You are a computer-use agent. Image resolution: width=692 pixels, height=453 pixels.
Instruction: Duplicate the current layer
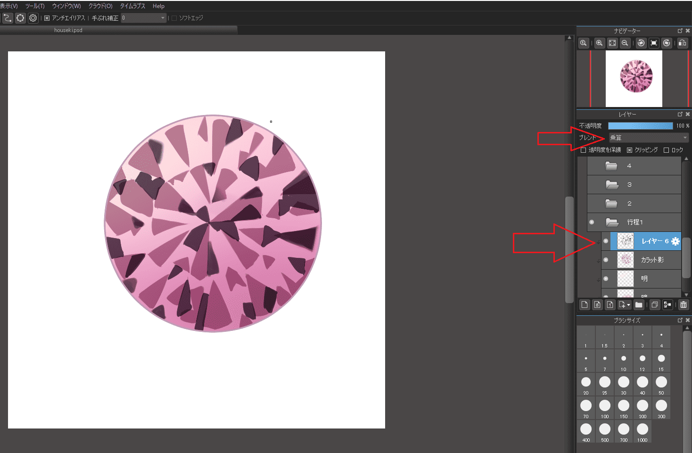click(x=654, y=305)
